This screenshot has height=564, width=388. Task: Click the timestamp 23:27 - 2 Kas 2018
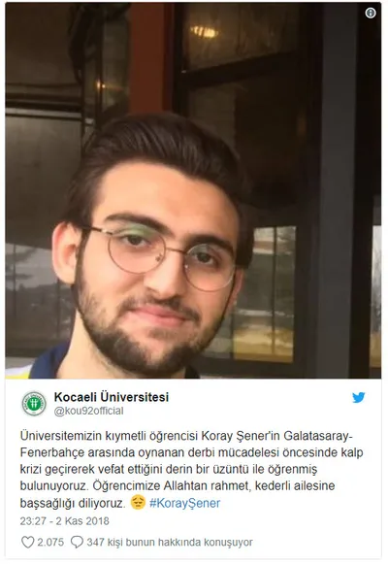(x=65, y=521)
